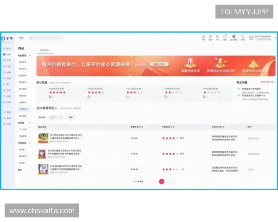Image resolution: width=278 pixels, height=222 pixels.
Task: Click info icon beside five-star count label
Action: point(63,88)
